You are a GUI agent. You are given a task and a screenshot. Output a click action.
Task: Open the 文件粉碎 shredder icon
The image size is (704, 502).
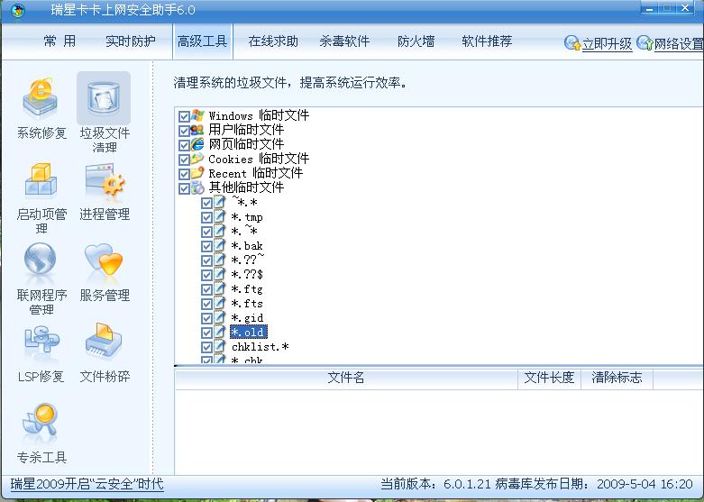click(x=104, y=342)
